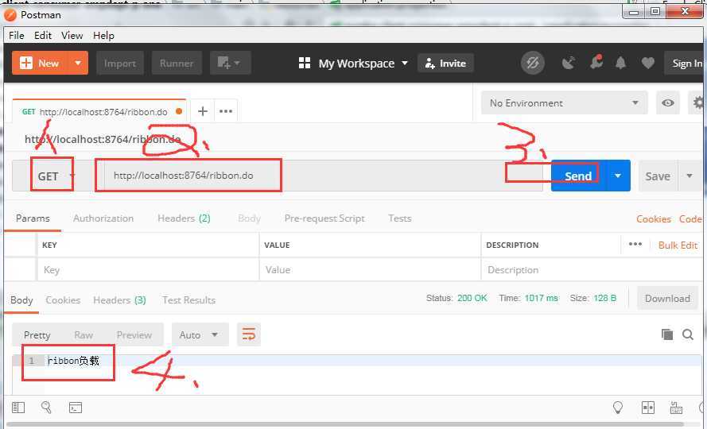Open the No Environment dropdown
This screenshot has width=707, height=429.
564,102
